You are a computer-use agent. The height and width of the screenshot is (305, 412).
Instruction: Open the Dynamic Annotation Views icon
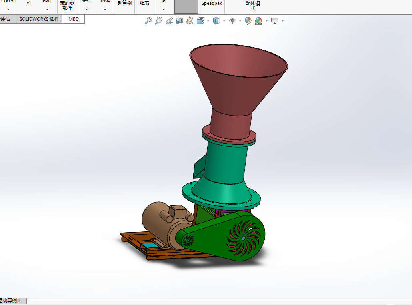tap(190, 21)
